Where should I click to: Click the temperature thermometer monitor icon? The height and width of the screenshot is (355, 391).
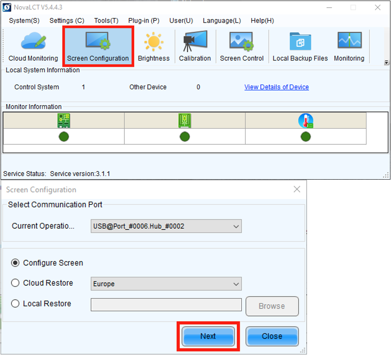coord(306,121)
